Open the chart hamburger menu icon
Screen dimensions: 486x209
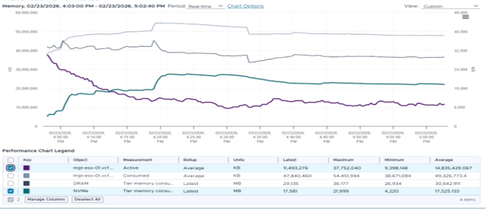pyautogui.click(x=465, y=17)
